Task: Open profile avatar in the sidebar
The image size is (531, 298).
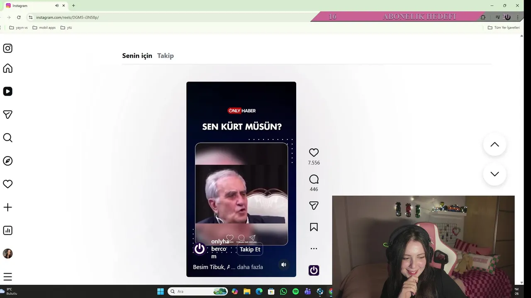Action: pos(7,254)
